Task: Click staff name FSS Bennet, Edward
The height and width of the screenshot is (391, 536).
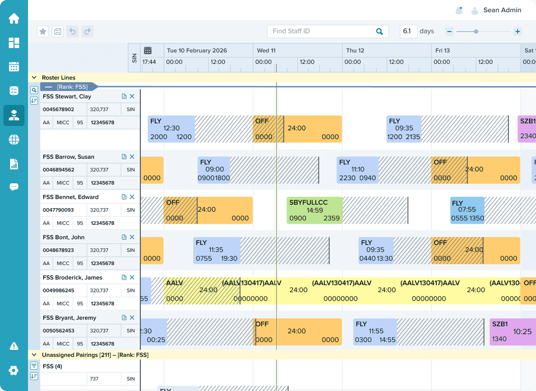Action: coord(71,197)
